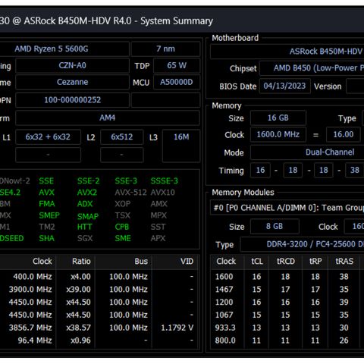
Task: Click the 16.00 memory multiplier value
Action: (344, 134)
